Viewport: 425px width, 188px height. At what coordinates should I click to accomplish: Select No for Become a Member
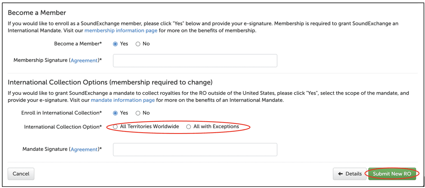point(138,44)
